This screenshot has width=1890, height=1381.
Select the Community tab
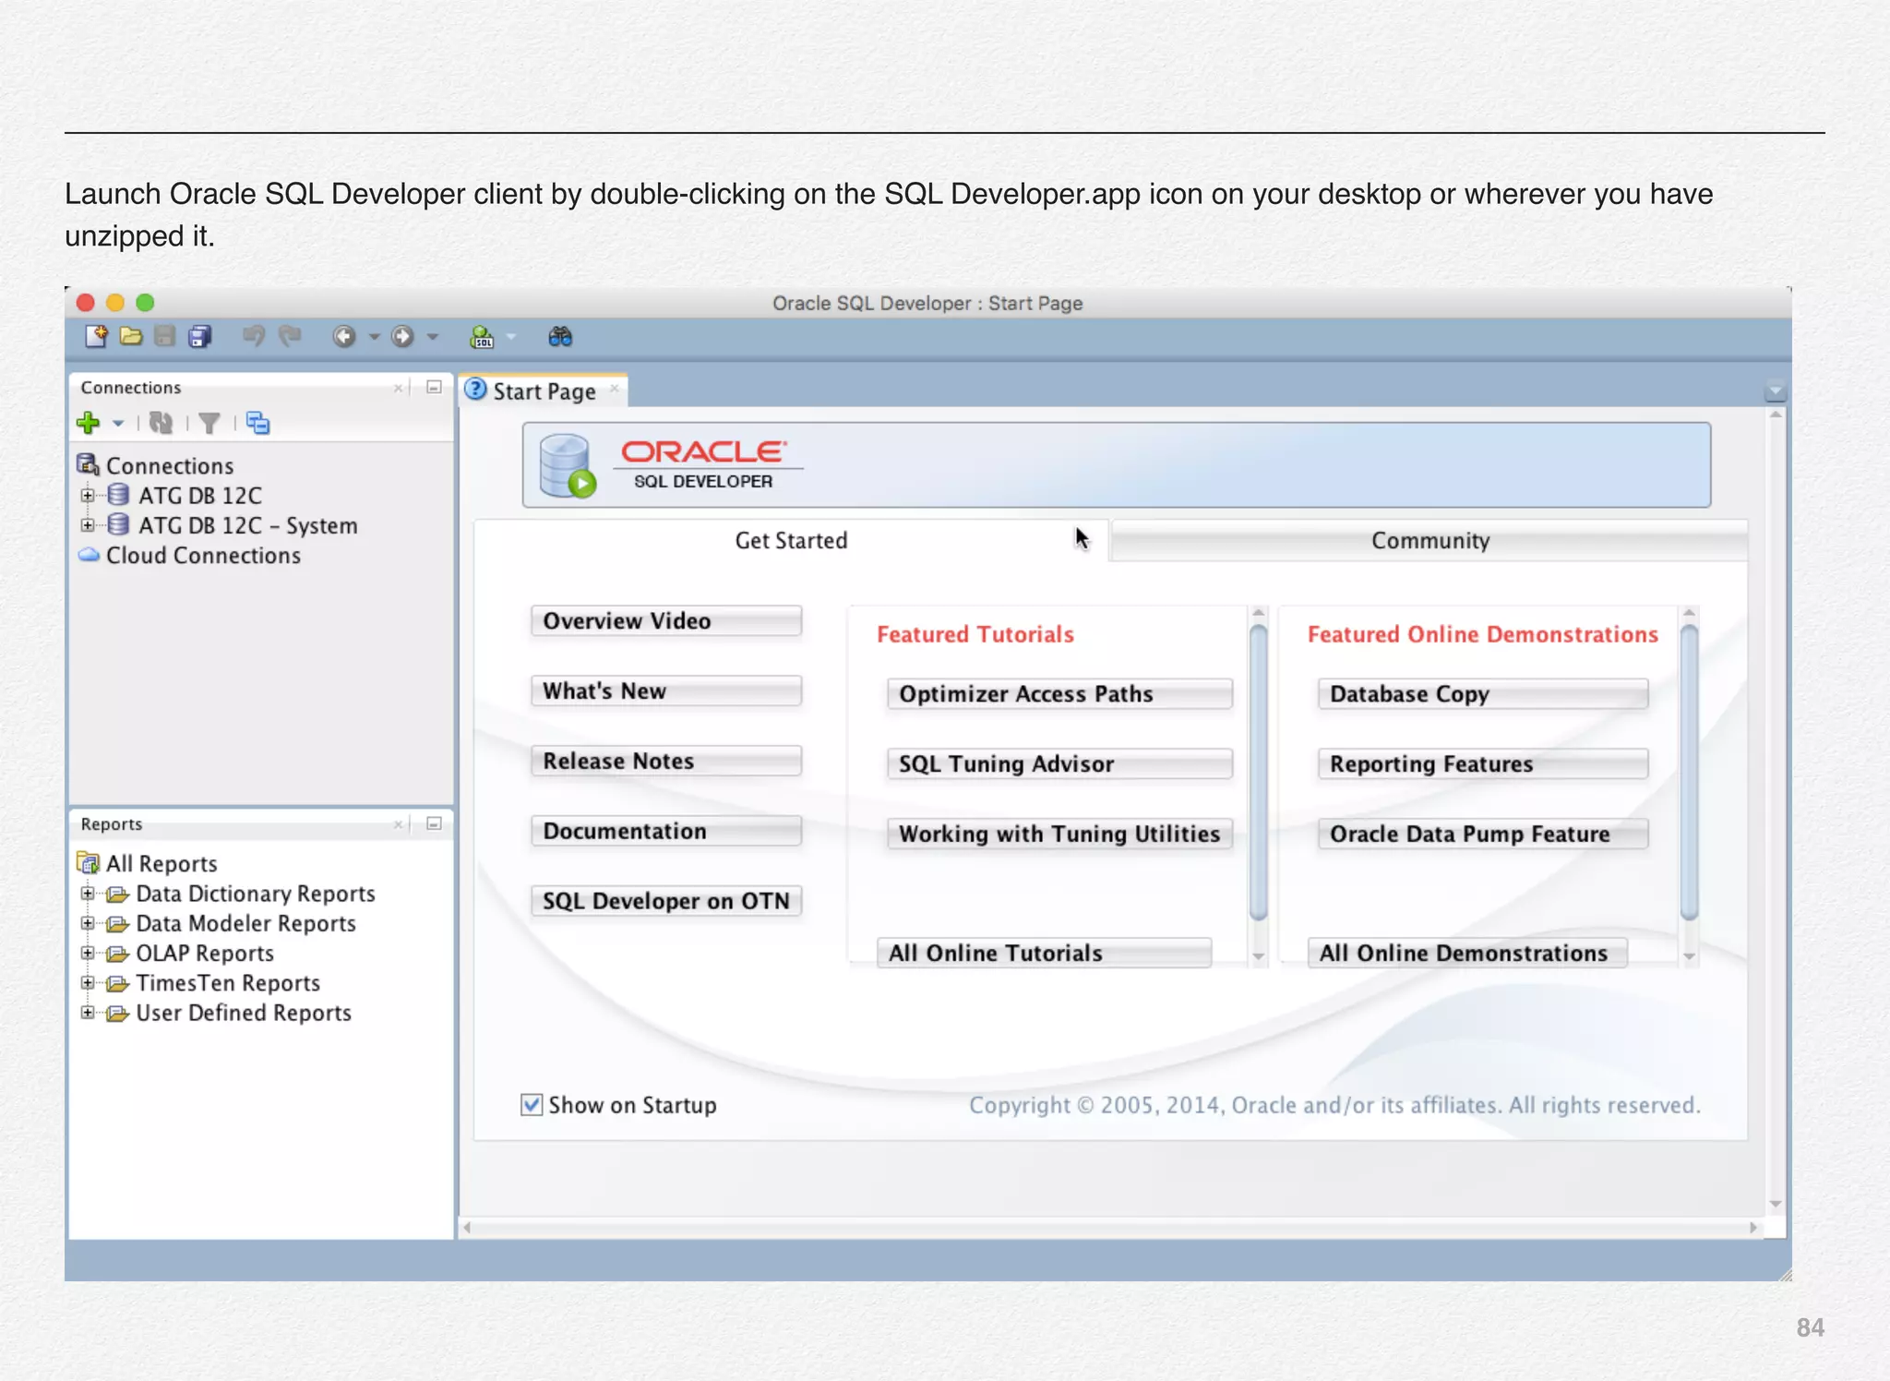coord(1429,540)
